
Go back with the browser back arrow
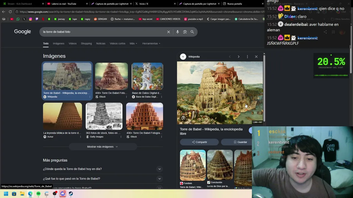click(4, 12)
